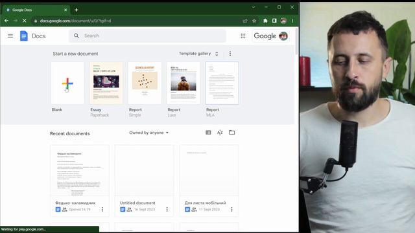Close the Google Docs tab
Screen dimensions: 415x233
pyautogui.click(x=65, y=10)
